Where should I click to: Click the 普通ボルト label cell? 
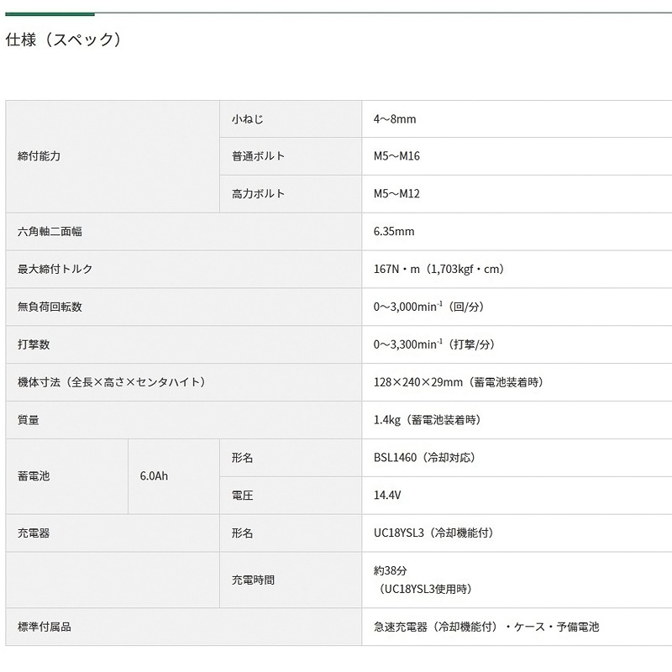(291, 156)
